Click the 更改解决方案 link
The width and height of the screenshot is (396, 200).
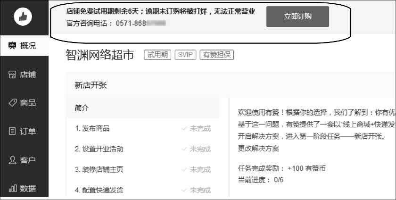[258, 148]
